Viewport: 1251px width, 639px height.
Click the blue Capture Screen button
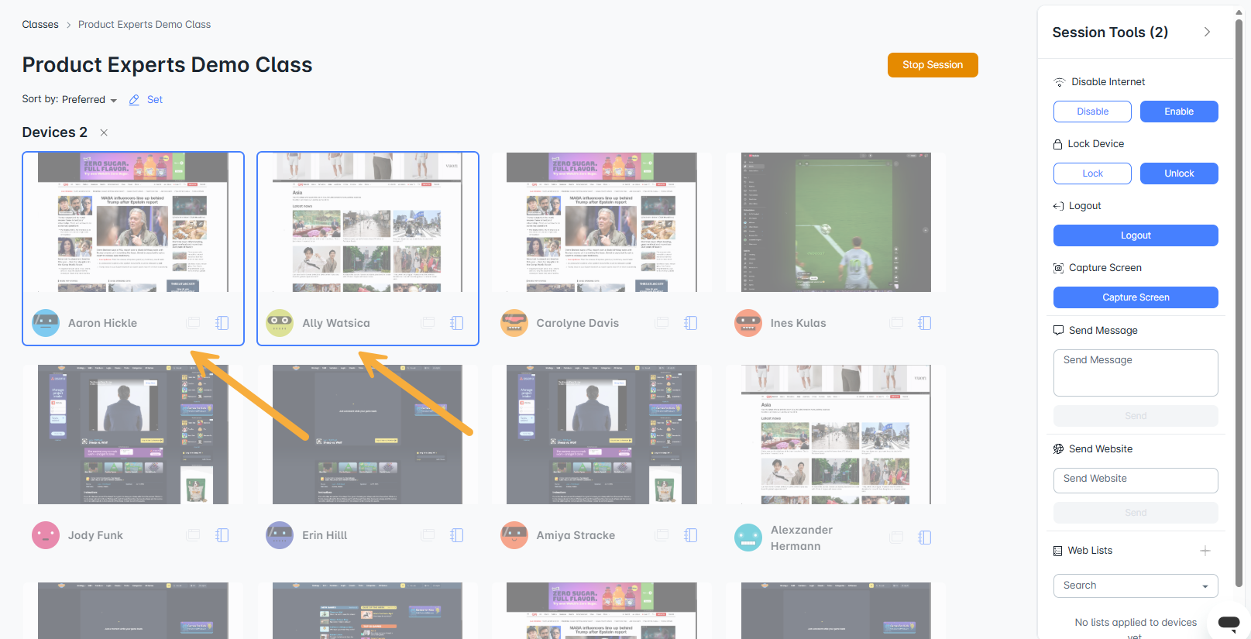click(1136, 297)
